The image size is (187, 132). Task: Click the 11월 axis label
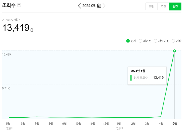tap(92, 124)
